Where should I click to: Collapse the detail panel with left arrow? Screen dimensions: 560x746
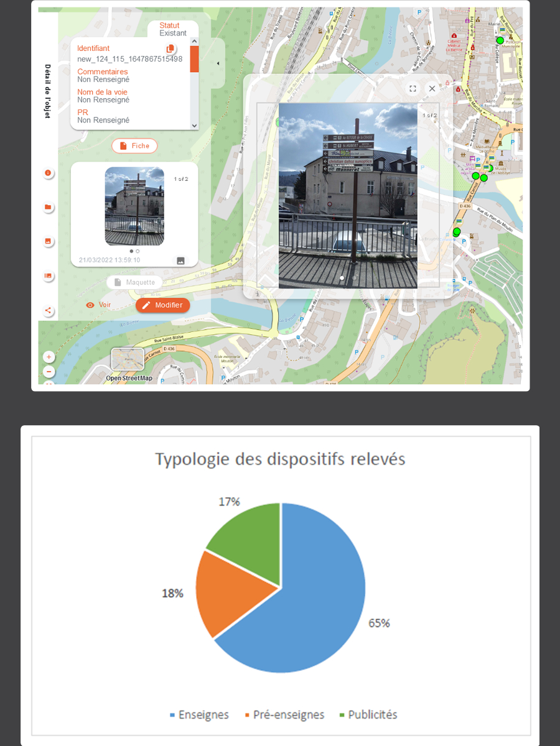pyautogui.click(x=218, y=63)
